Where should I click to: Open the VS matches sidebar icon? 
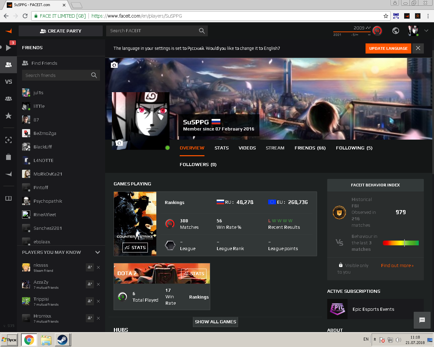[8, 82]
